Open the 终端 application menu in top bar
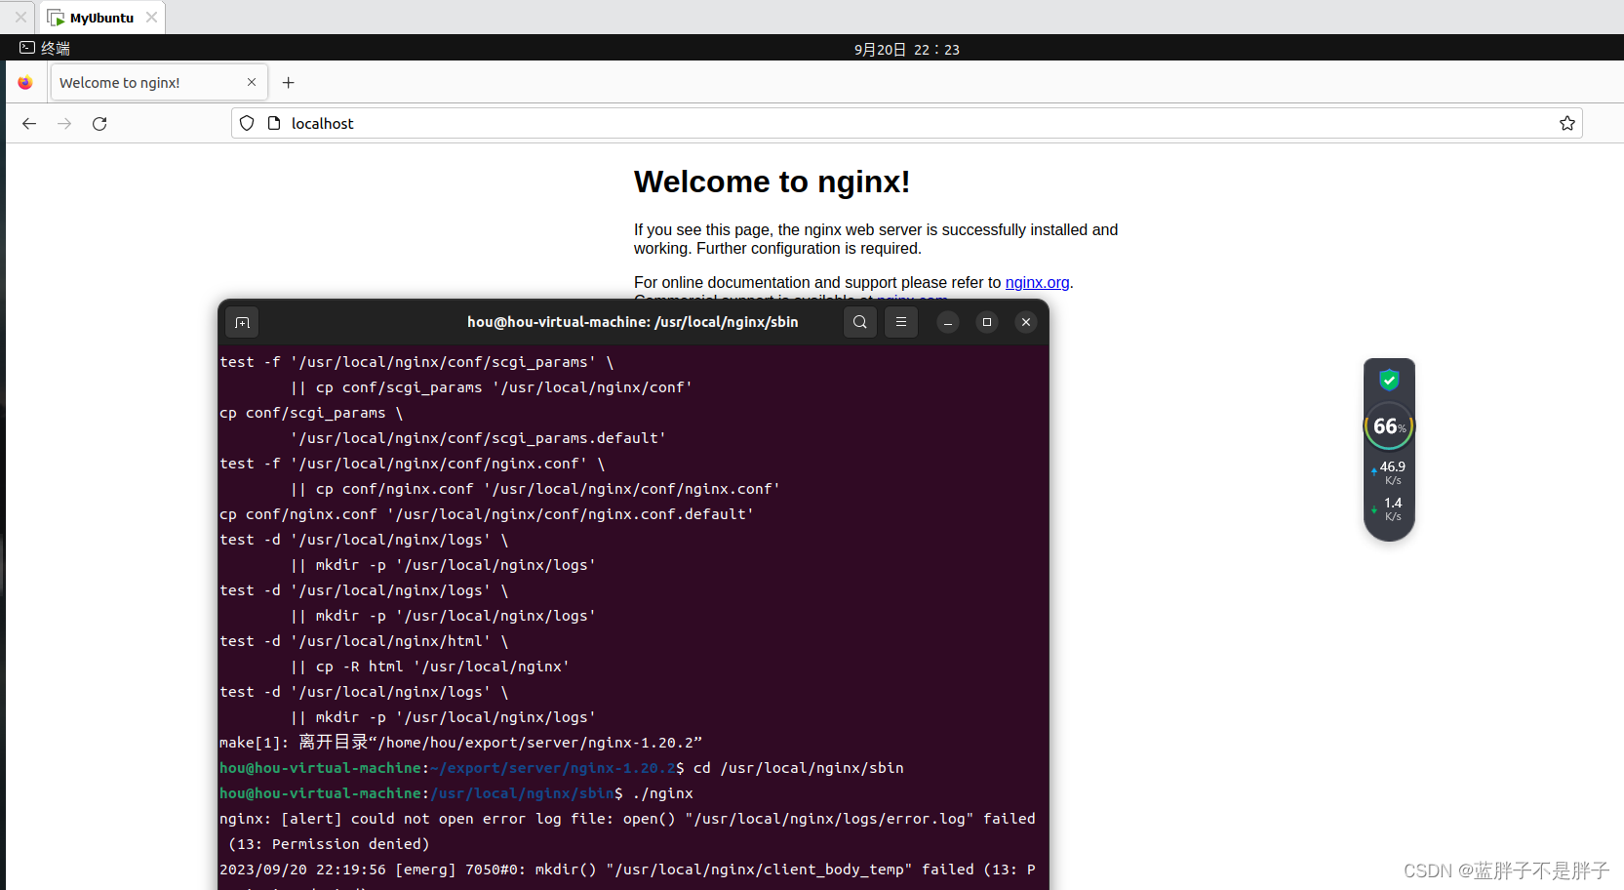Screen dimensions: 1624x890 [x=45, y=48]
